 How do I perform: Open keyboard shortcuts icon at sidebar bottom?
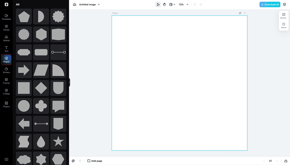point(6,159)
